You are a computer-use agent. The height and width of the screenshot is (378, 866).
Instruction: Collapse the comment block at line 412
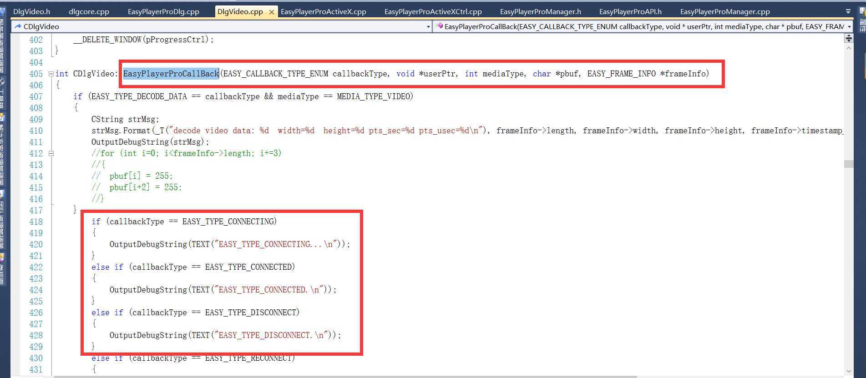(x=51, y=153)
